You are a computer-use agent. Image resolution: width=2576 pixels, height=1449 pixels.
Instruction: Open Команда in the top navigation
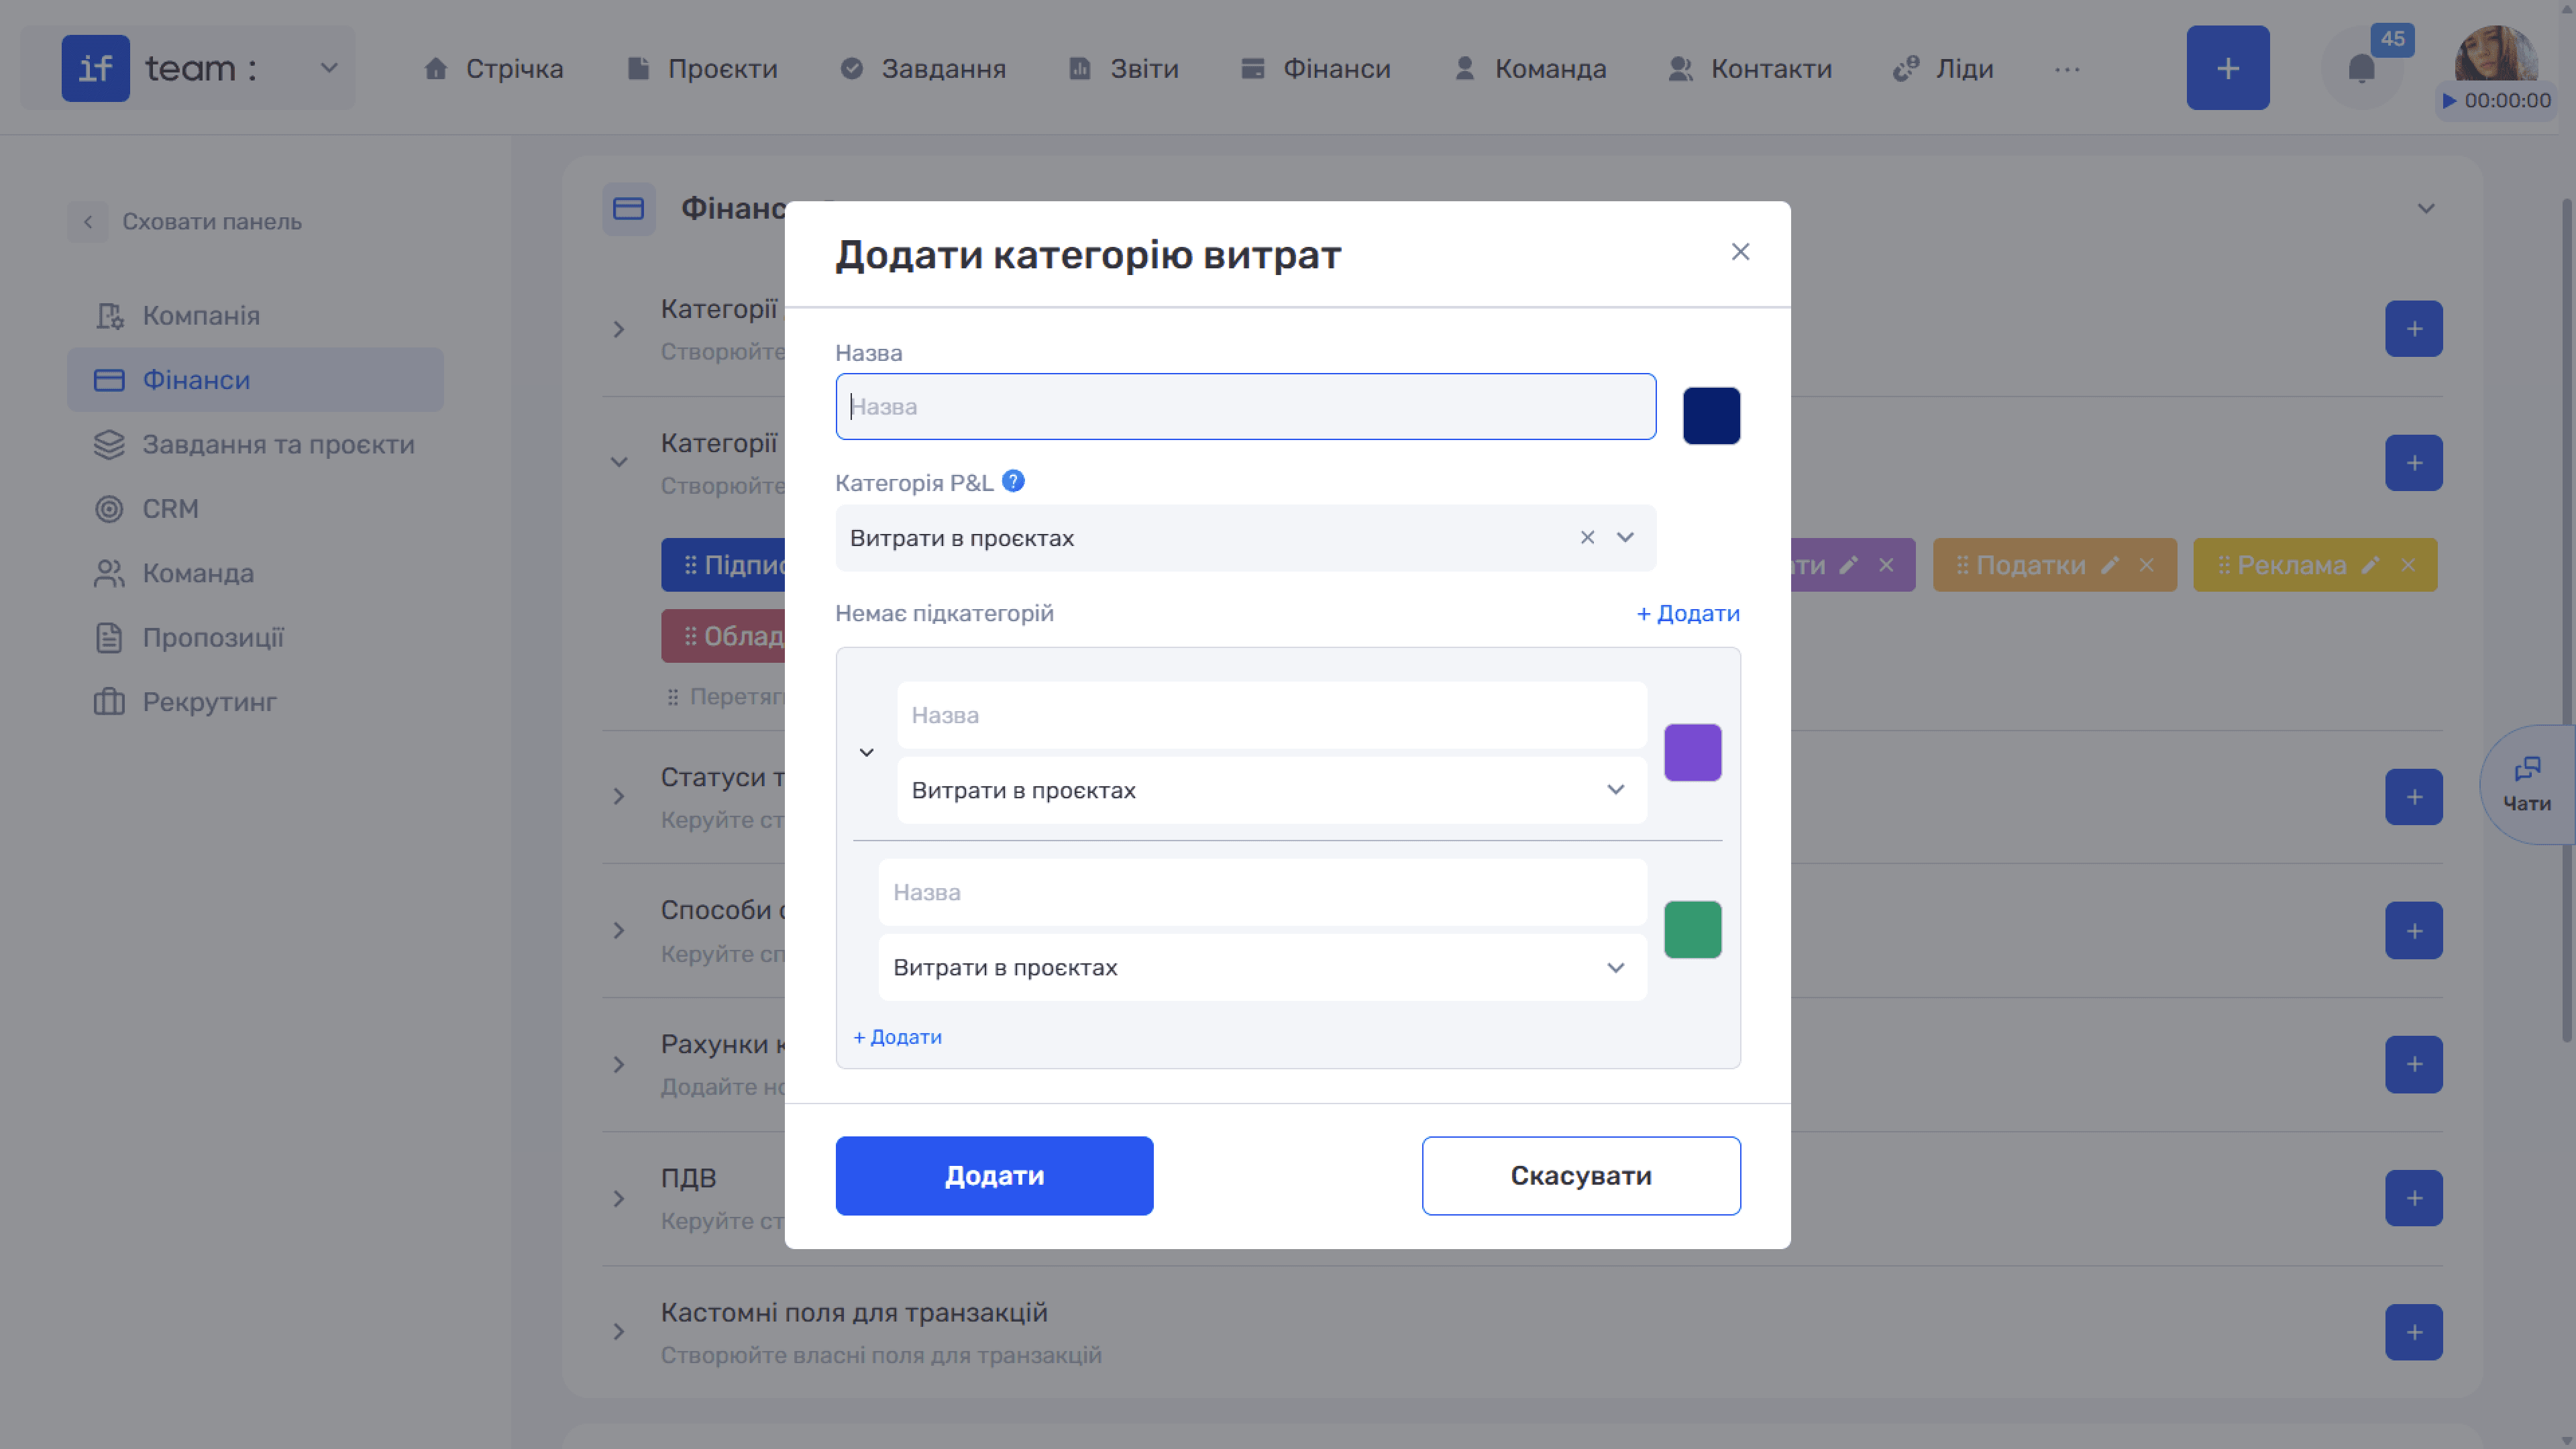1530,69
